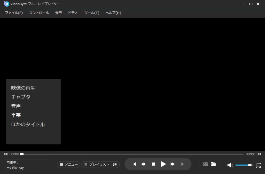
Task: Open the コントロール menu
Action: [39, 13]
